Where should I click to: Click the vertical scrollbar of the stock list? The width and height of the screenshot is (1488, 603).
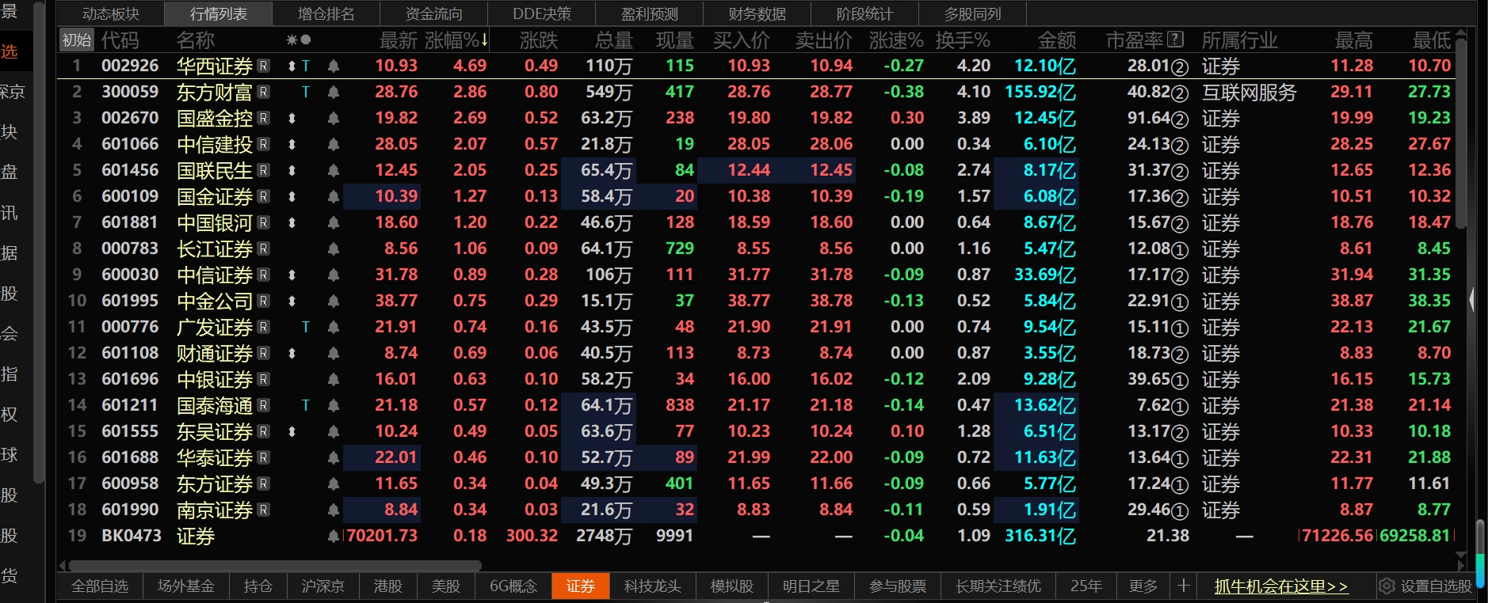[1461, 135]
